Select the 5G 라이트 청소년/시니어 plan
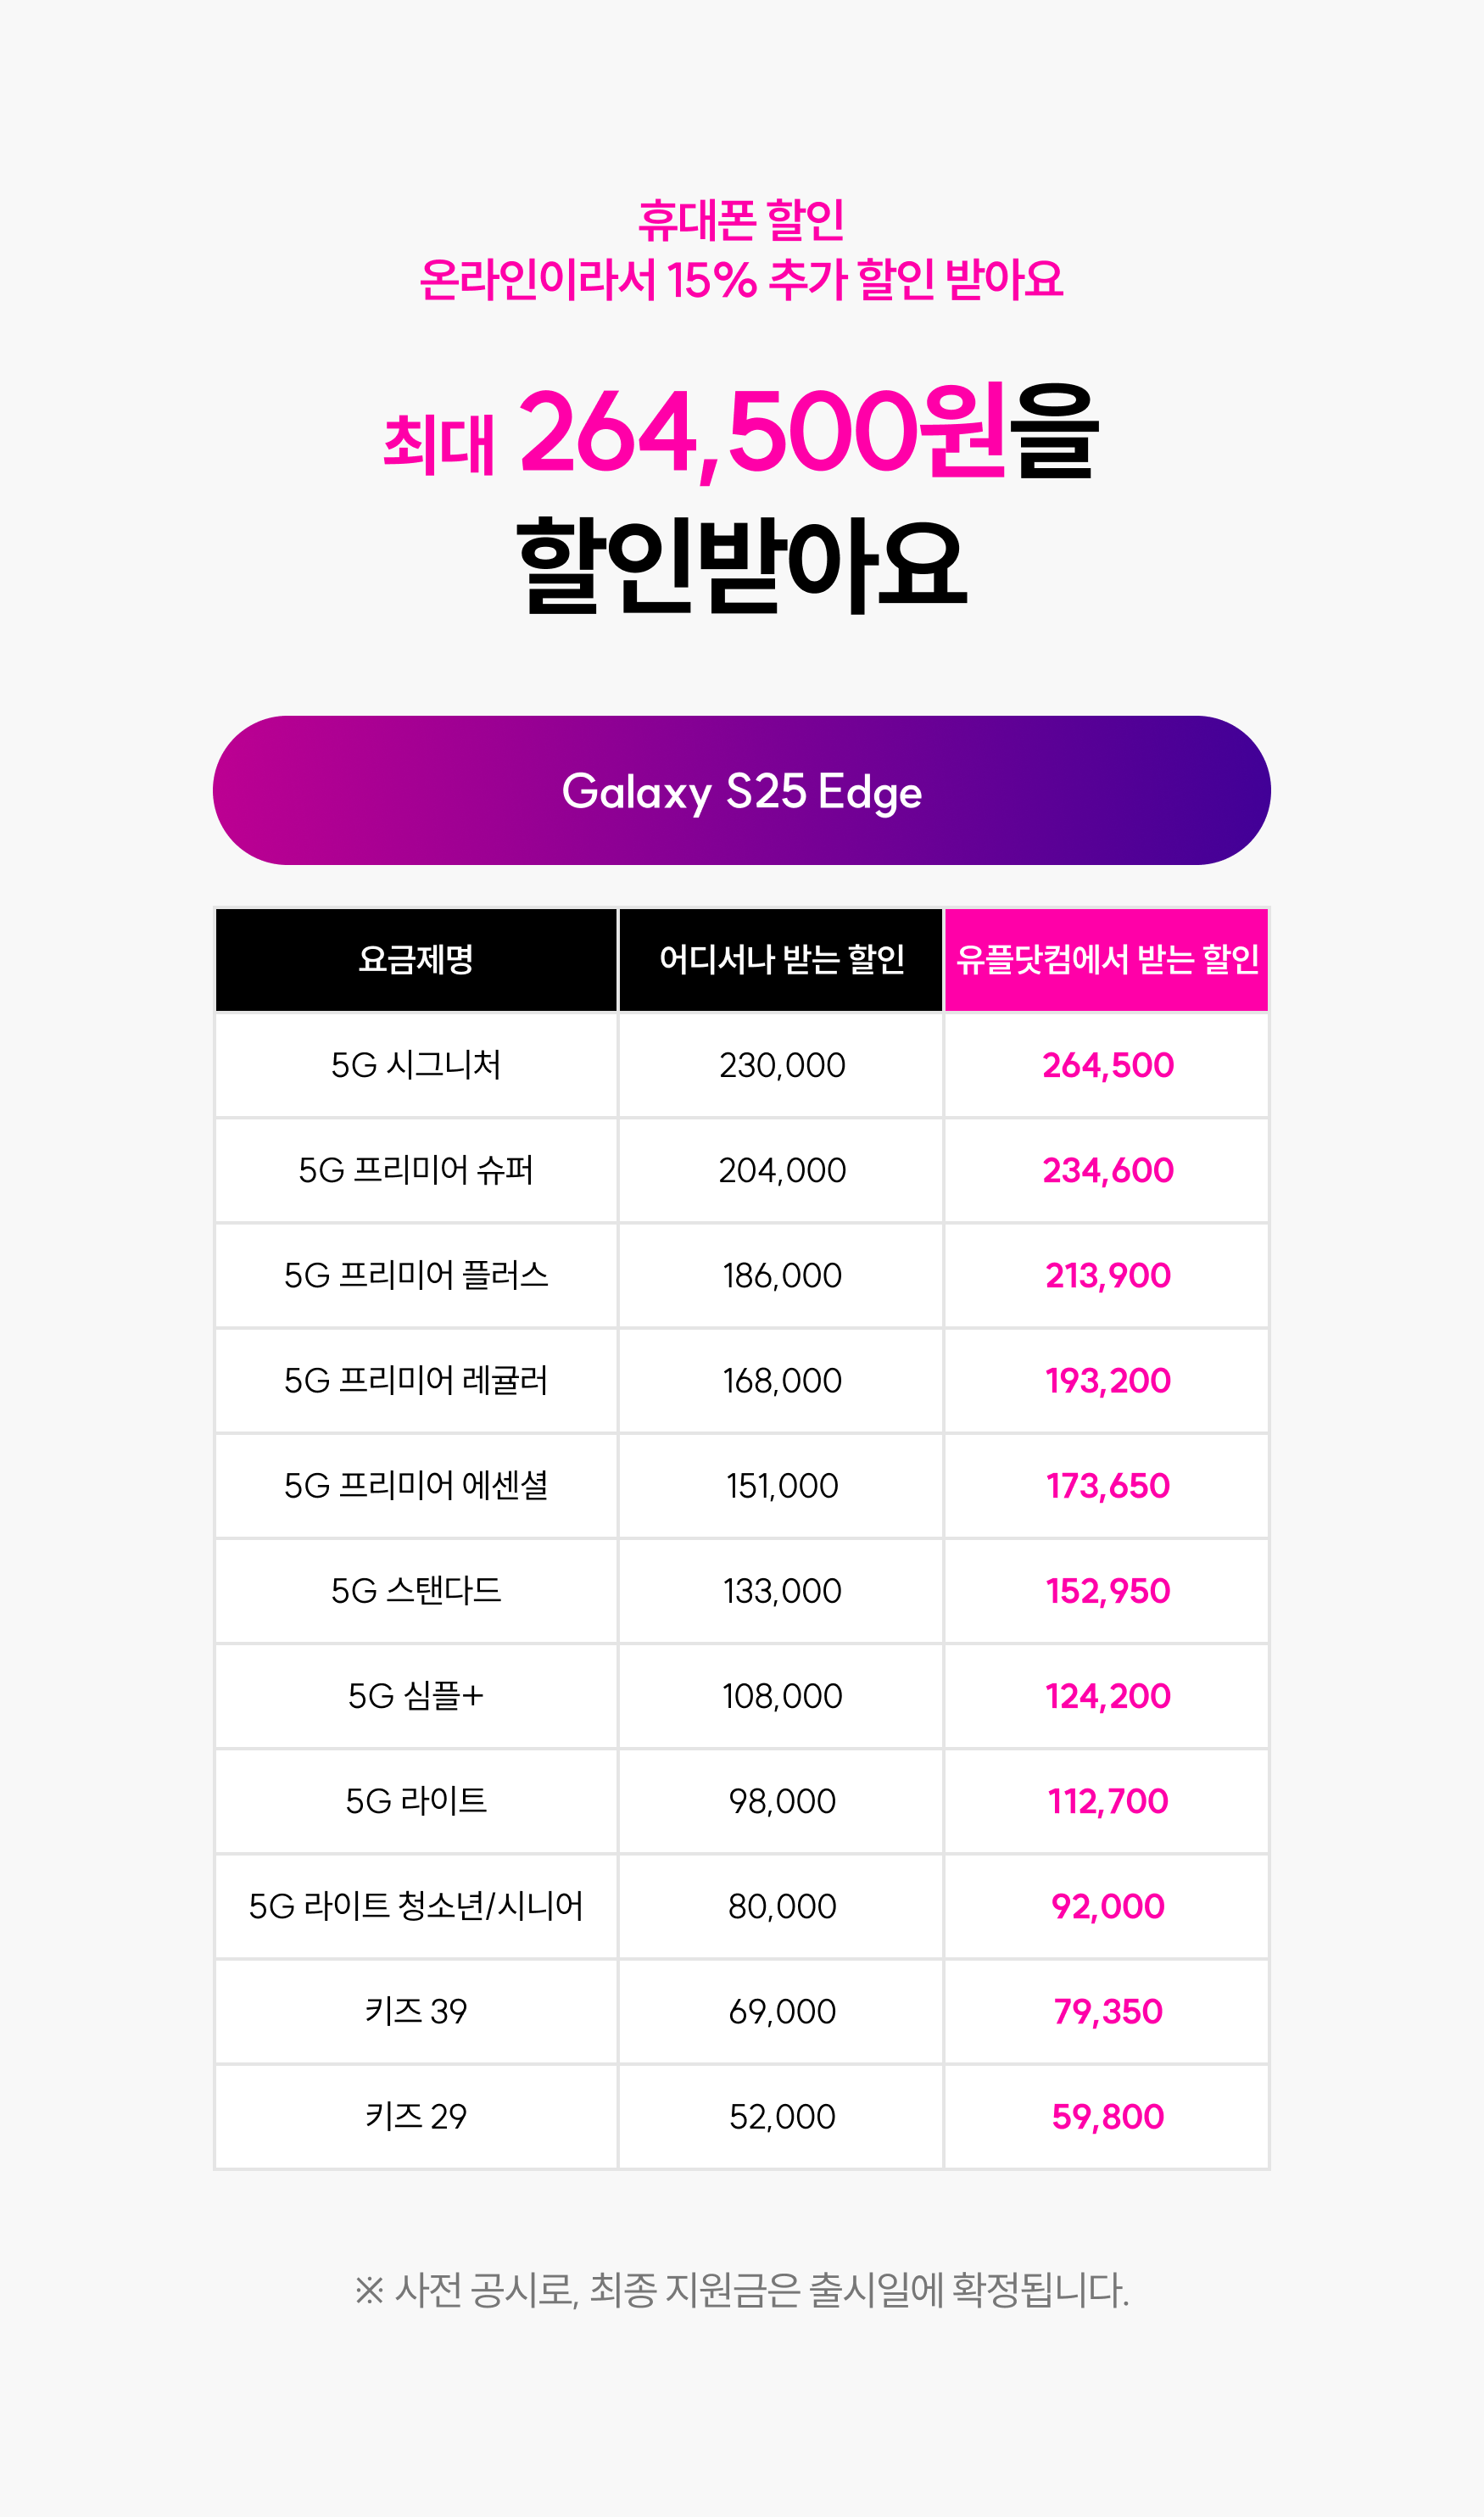The image size is (1484, 2517). click(x=416, y=1906)
